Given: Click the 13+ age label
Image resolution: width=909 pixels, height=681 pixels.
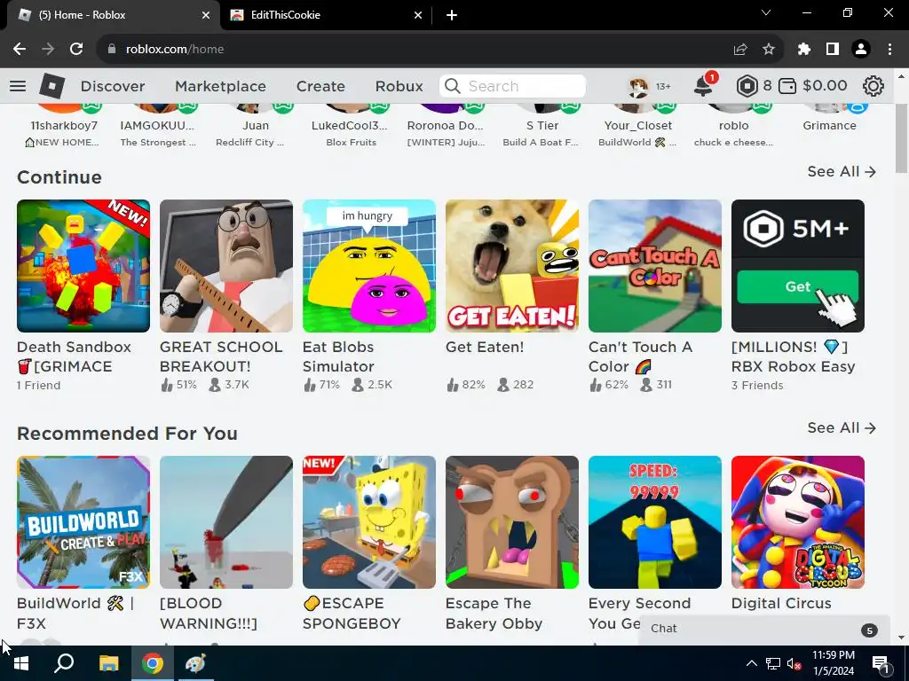Looking at the screenshot, I should click(x=663, y=86).
